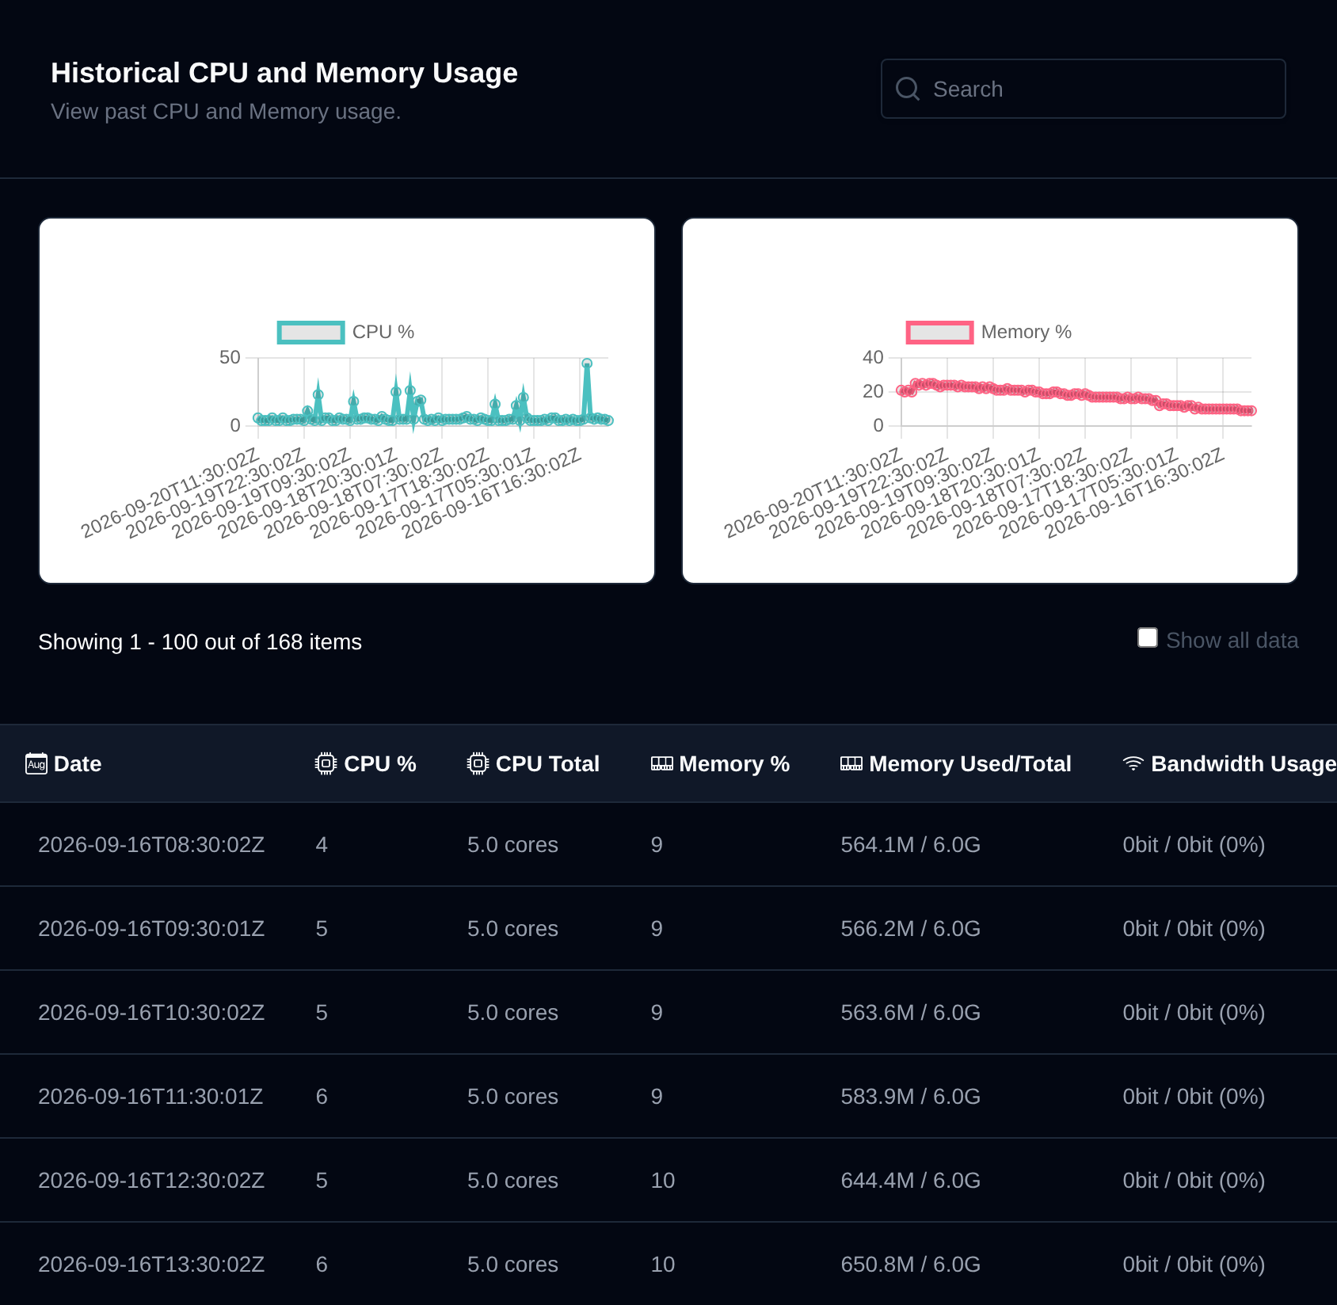Click the CPU % legend label text
The width and height of the screenshot is (1337, 1305).
[383, 332]
